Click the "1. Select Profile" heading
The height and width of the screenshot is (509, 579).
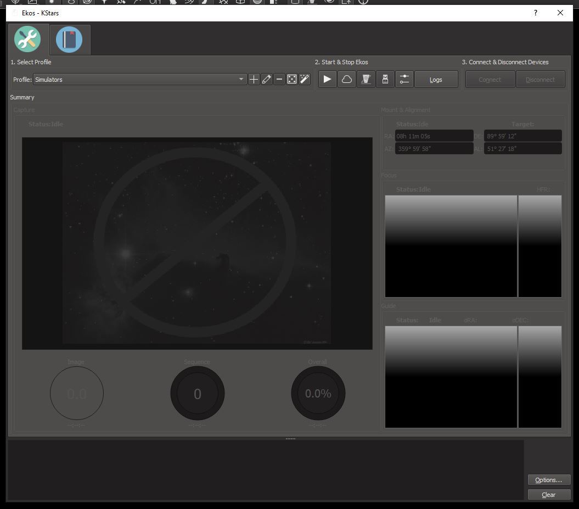click(x=31, y=62)
